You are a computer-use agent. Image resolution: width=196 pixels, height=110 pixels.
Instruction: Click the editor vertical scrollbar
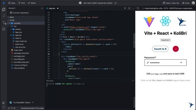pos(134,41)
